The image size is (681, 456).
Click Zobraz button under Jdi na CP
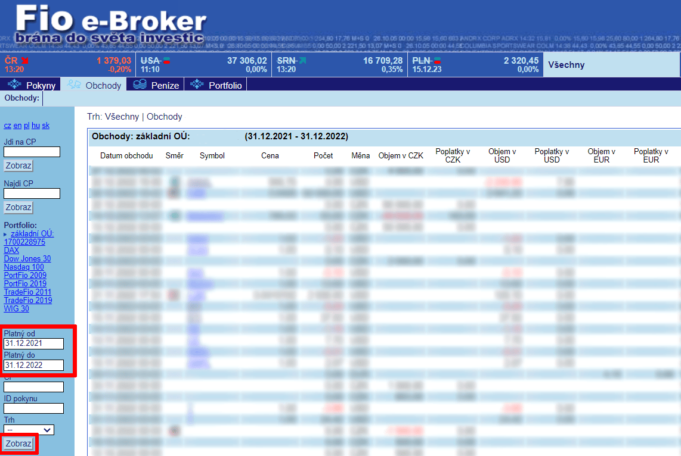point(18,165)
